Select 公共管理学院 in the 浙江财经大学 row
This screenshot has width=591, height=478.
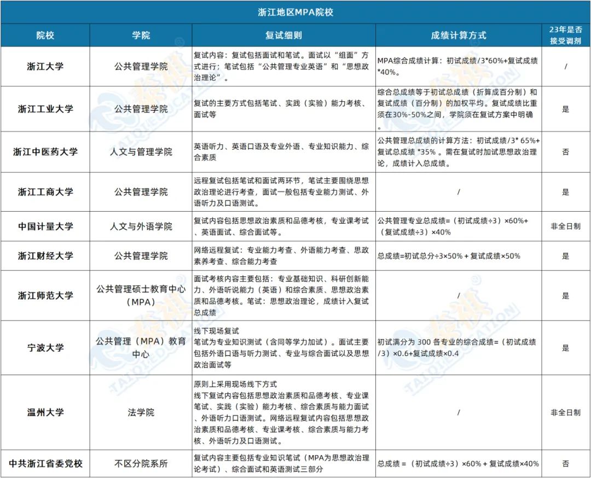pyautogui.click(x=141, y=256)
